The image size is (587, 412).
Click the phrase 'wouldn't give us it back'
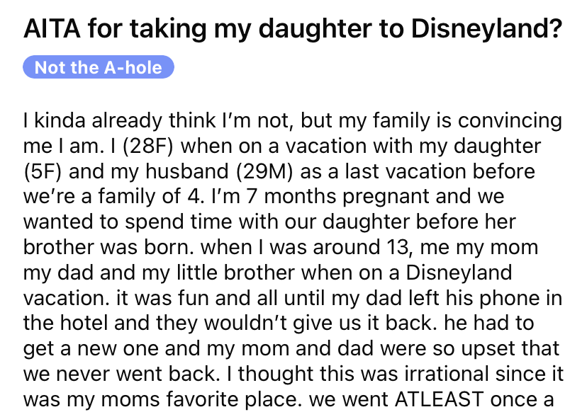tap(318, 323)
